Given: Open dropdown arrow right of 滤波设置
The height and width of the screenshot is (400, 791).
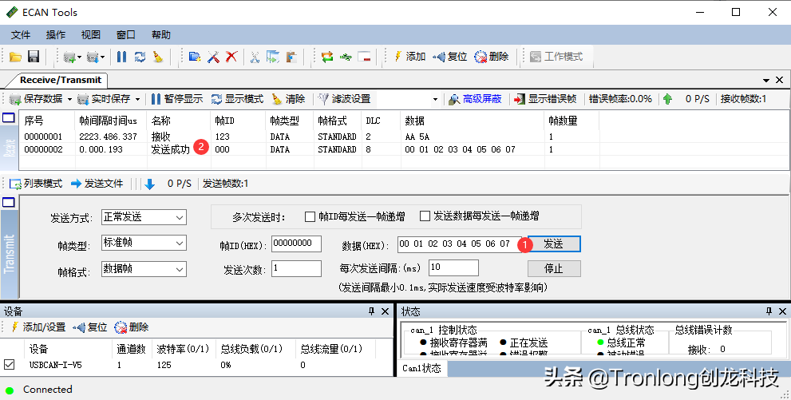Looking at the screenshot, I should [435, 99].
